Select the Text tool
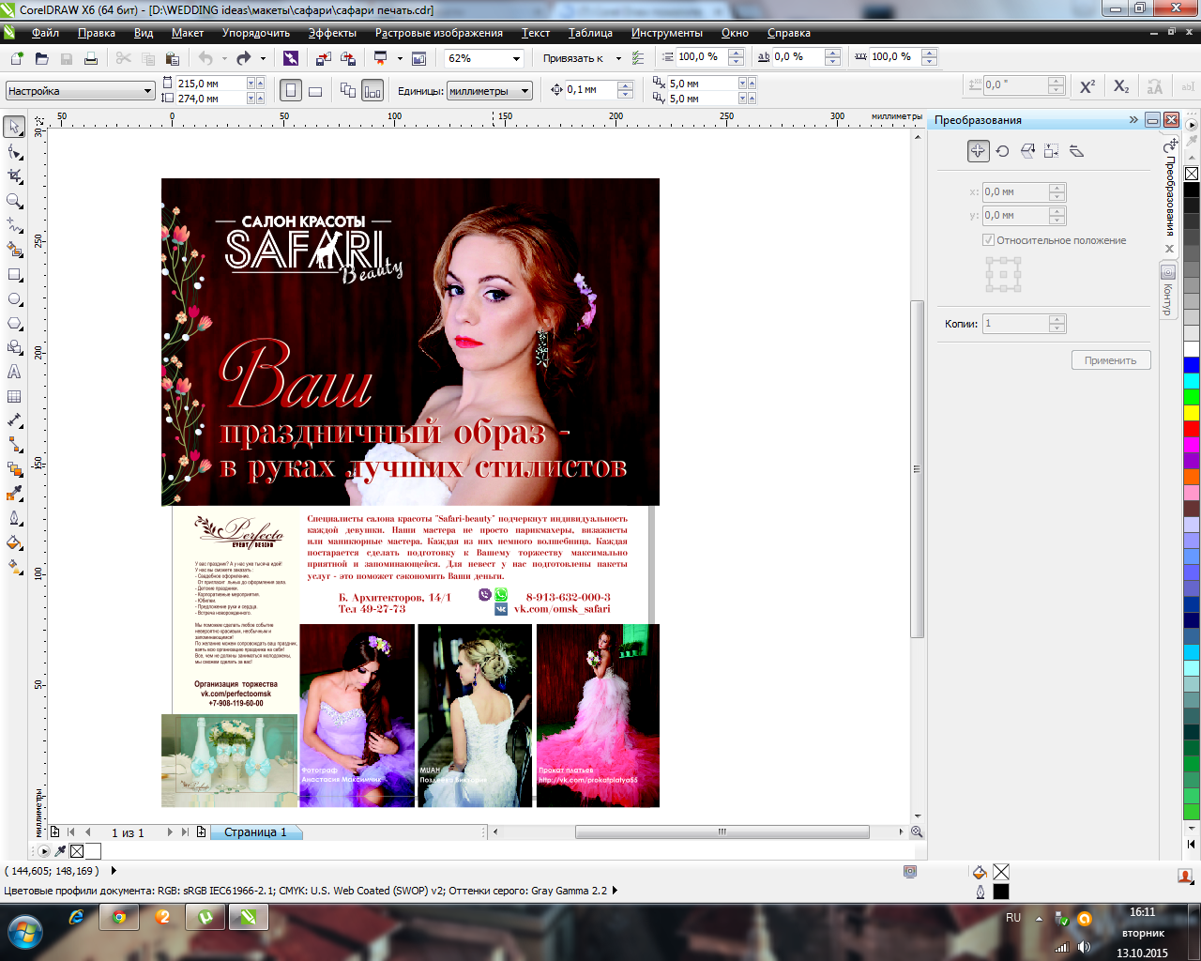This screenshot has width=1201, height=961. (x=15, y=372)
